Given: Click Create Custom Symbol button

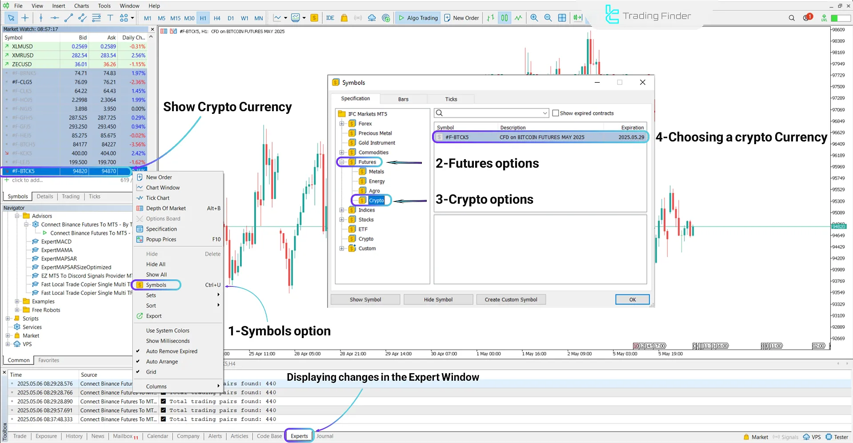Looking at the screenshot, I should (511, 299).
